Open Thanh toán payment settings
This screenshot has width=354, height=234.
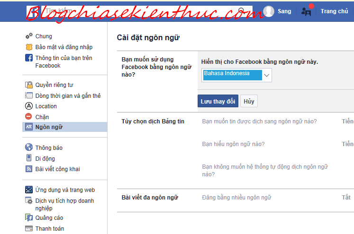(50, 228)
